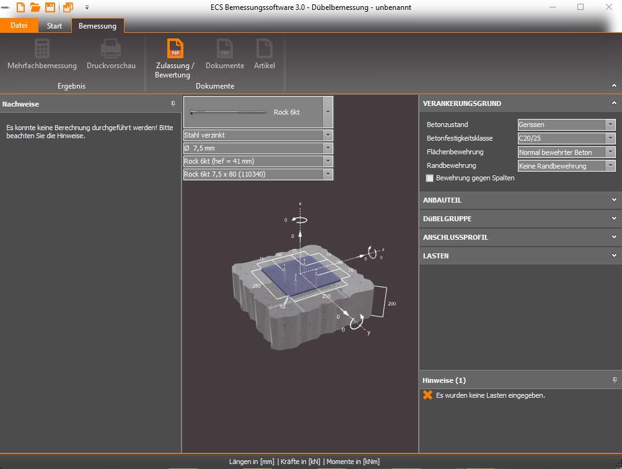Collapse the ribbon with the arrow
The width and height of the screenshot is (622, 469).
[614, 85]
